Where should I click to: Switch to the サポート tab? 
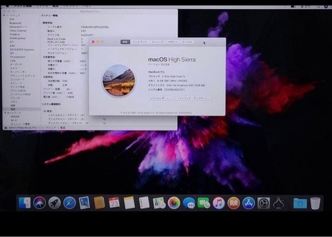pos(173,42)
